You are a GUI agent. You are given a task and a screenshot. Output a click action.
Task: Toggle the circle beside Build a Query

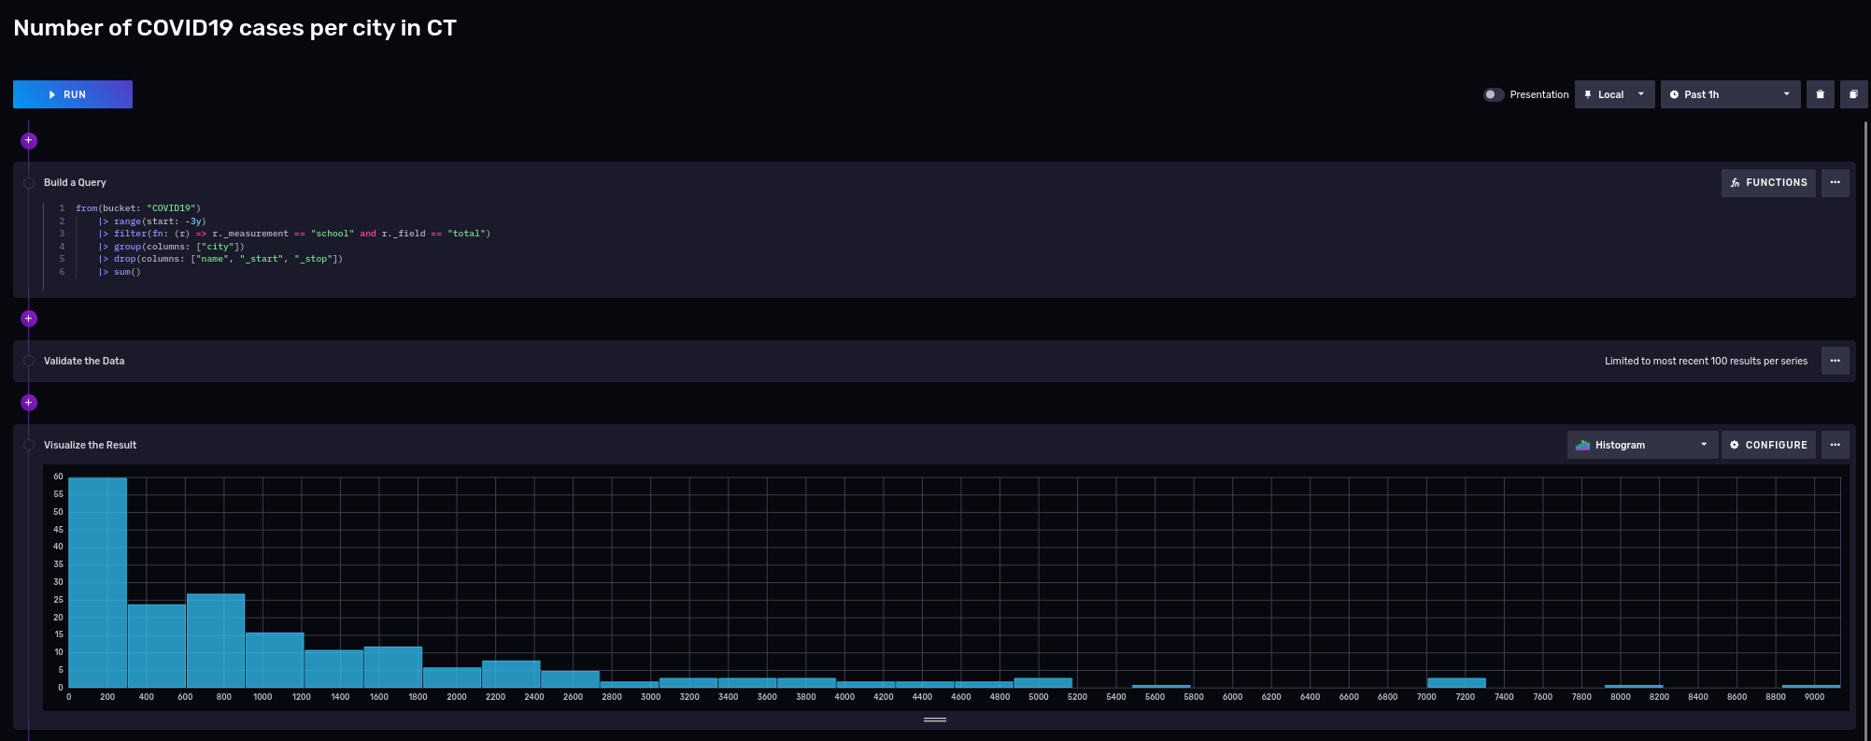29,183
